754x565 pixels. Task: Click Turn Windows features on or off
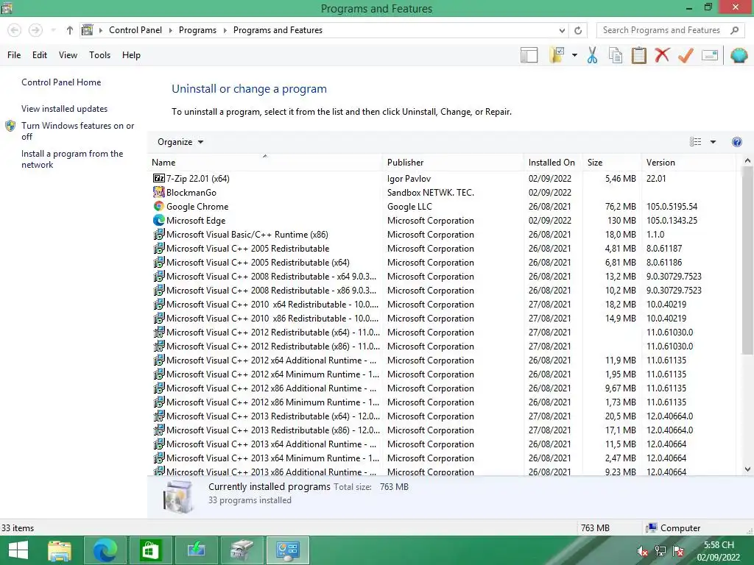(77, 131)
